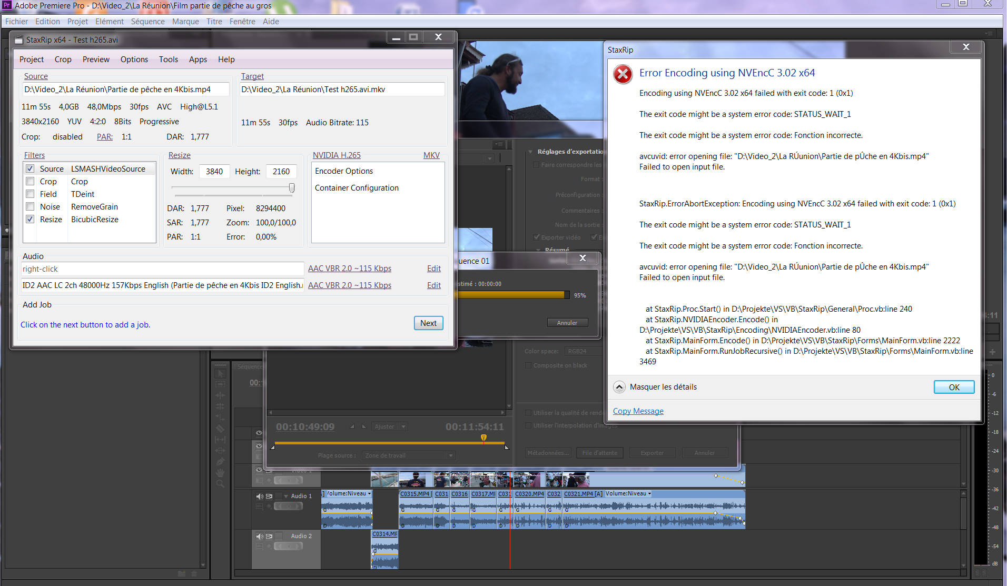Click the NVIDIA H.265 encoder link

point(337,155)
